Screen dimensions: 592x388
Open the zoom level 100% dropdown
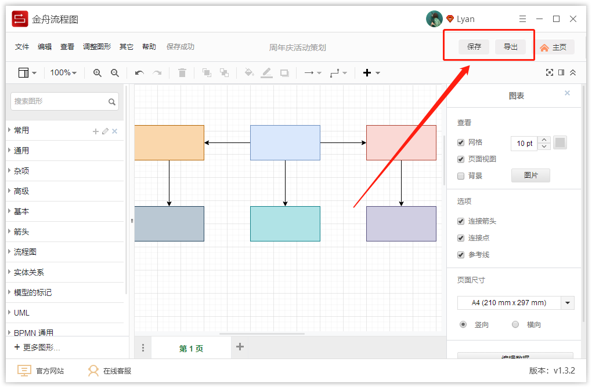click(x=63, y=72)
